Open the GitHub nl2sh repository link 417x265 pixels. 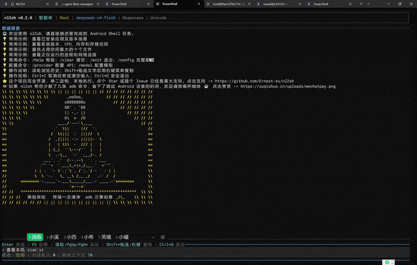(x=254, y=81)
